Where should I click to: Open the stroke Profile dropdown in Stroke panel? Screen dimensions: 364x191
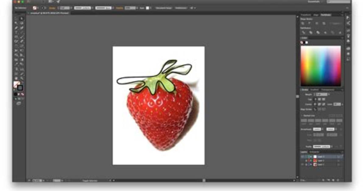coord(331,146)
